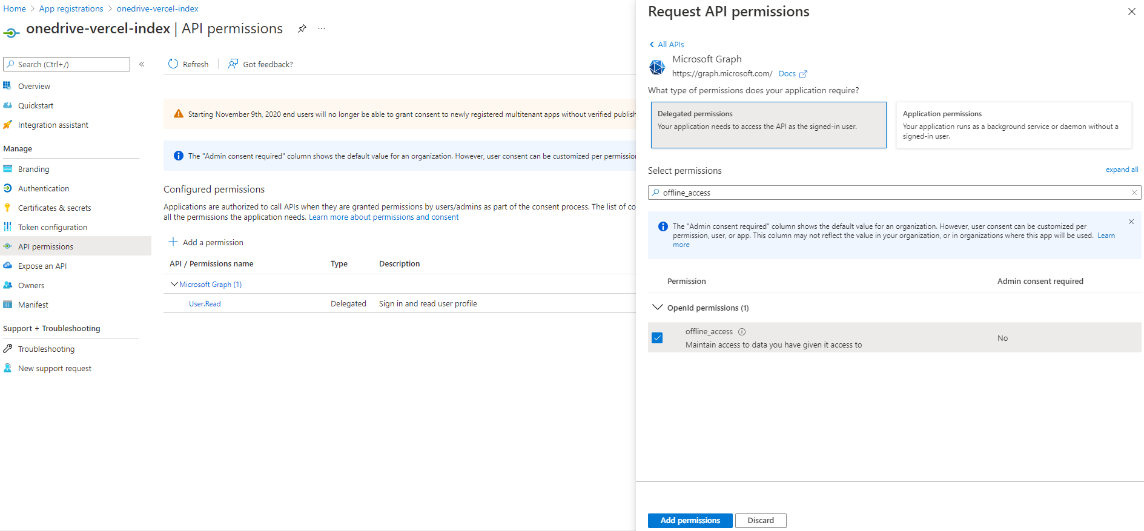Open Expose an API in sidebar

[42, 266]
